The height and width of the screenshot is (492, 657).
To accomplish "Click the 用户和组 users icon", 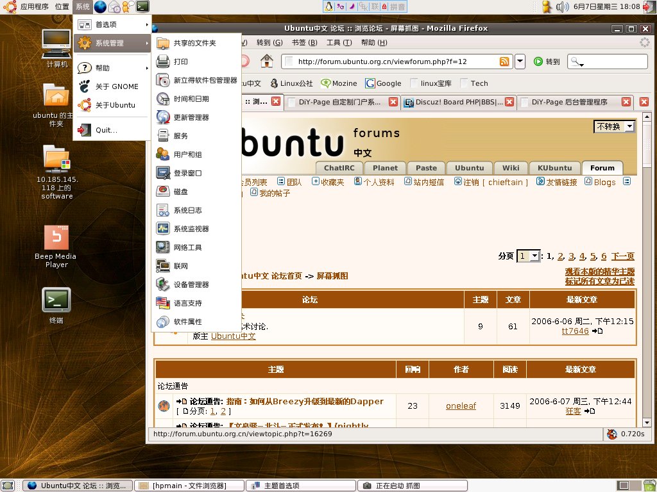I will (162, 154).
